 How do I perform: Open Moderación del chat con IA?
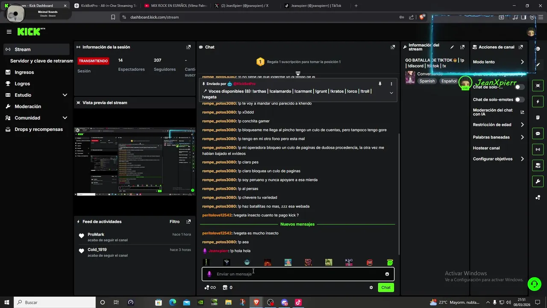coord(498,112)
